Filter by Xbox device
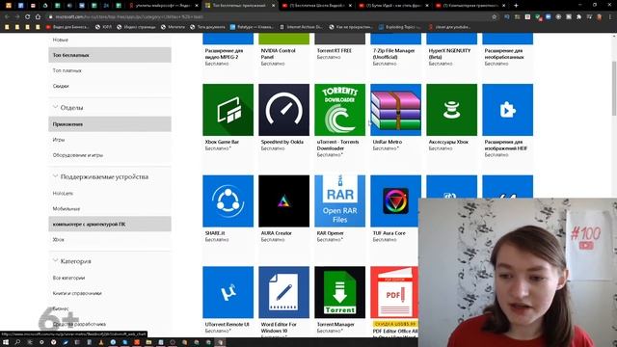The image size is (617, 347). (x=58, y=239)
